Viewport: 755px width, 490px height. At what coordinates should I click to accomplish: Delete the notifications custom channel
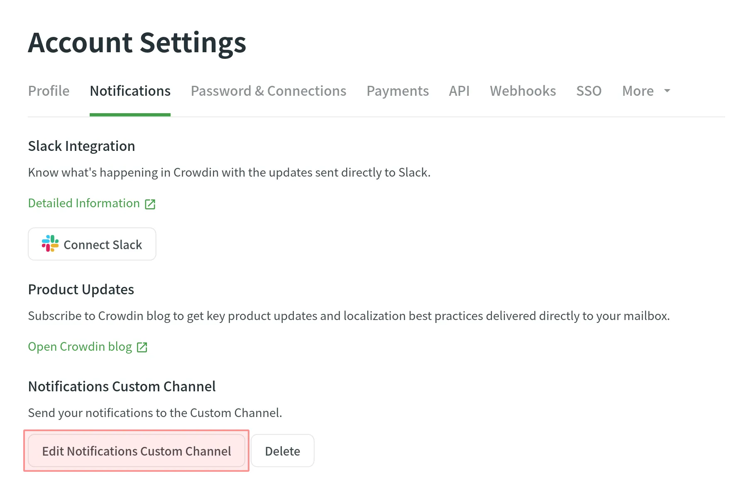pyautogui.click(x=283, y=451)
